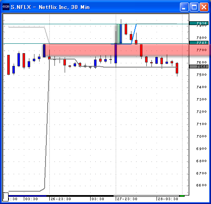Click the CQG icon in title bar
This screenshot has height=204, width=211.
(x=6, y=7)
